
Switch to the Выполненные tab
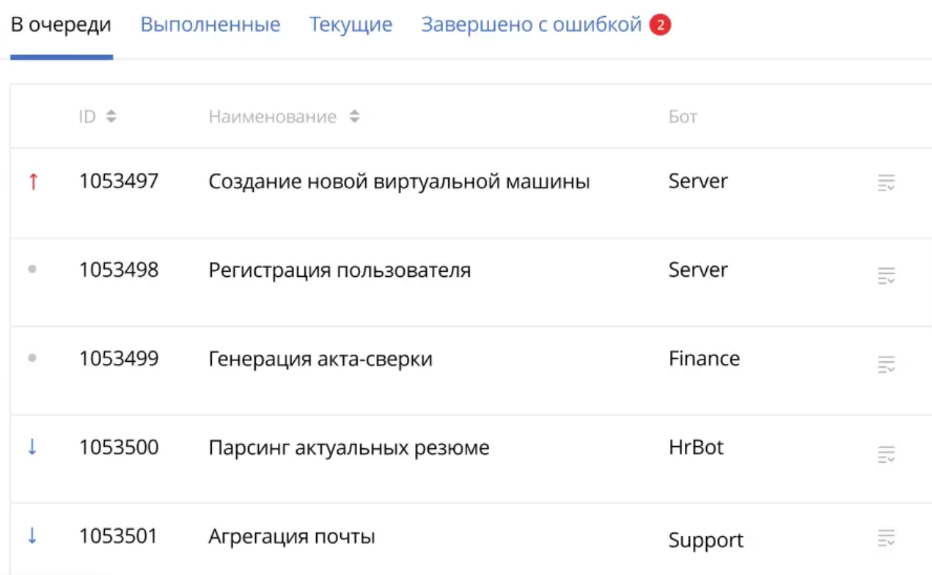coord(210,25)
